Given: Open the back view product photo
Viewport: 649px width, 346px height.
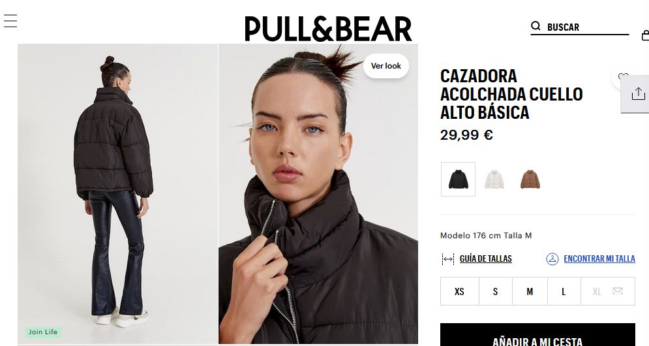Looking at the screenshot, I should [x=117, y=194].
